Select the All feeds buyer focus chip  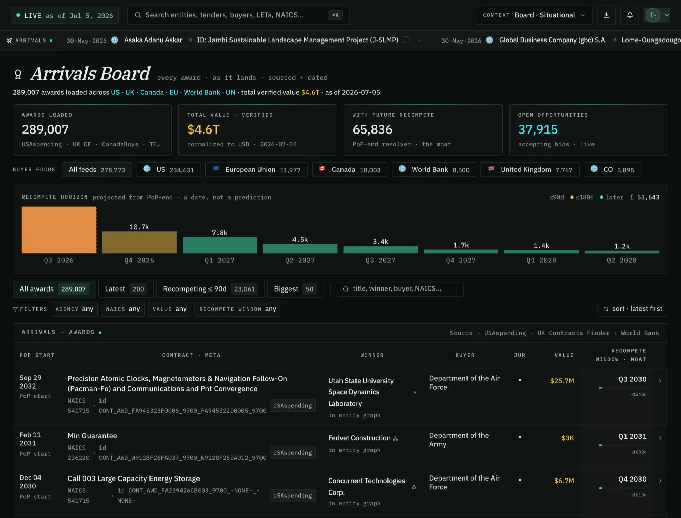pyautogui.click(x=97, y=170)
